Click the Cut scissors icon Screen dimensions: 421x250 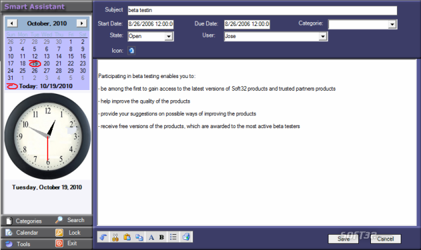(115, 237)
